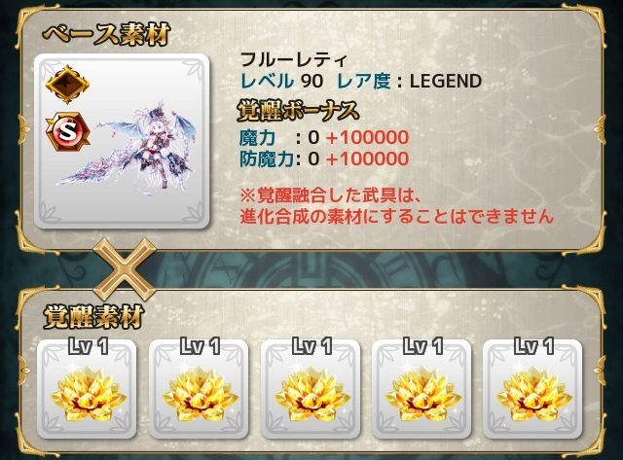Viewport: 623px width, 460px height.
Task: Tap the red S rank badge
Action: coord(67,132)
